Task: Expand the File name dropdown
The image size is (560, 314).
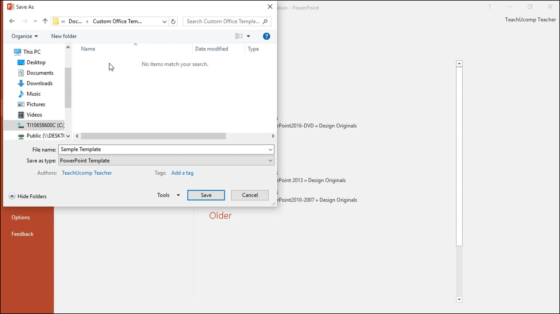Action: [270, 149]
